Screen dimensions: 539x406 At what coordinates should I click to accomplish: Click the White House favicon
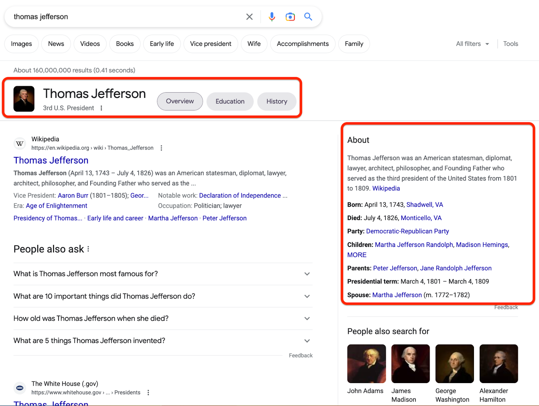(20, 388)
